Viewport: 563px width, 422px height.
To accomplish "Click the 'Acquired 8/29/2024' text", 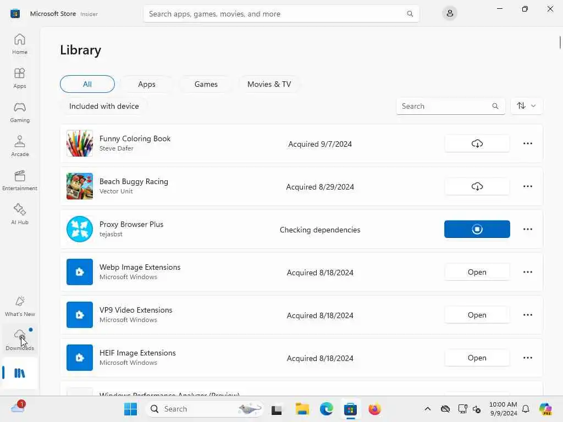I will tap(320, 187).
